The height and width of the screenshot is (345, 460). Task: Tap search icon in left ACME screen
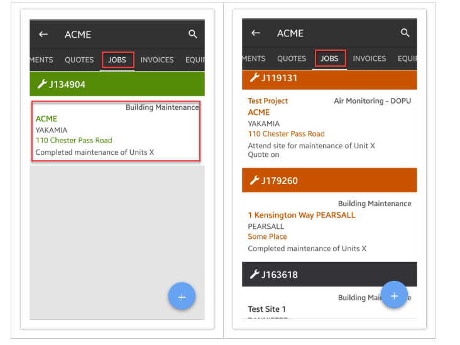[x=193, y=35]
